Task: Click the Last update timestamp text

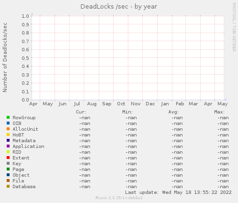Action: [x=178, y=192]
